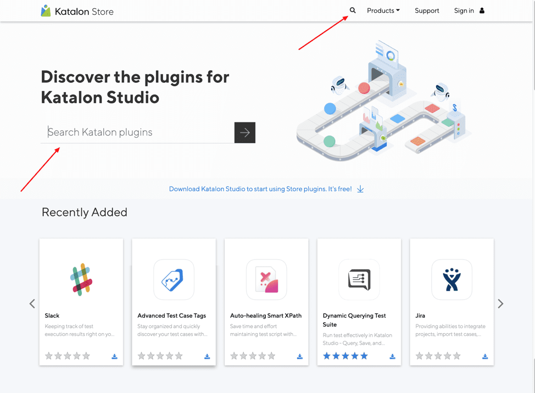This screenshot has width=535, height=393.
Task: Click the Dynamic Querying Test Suite blue stars
Action: pos(345,356)
